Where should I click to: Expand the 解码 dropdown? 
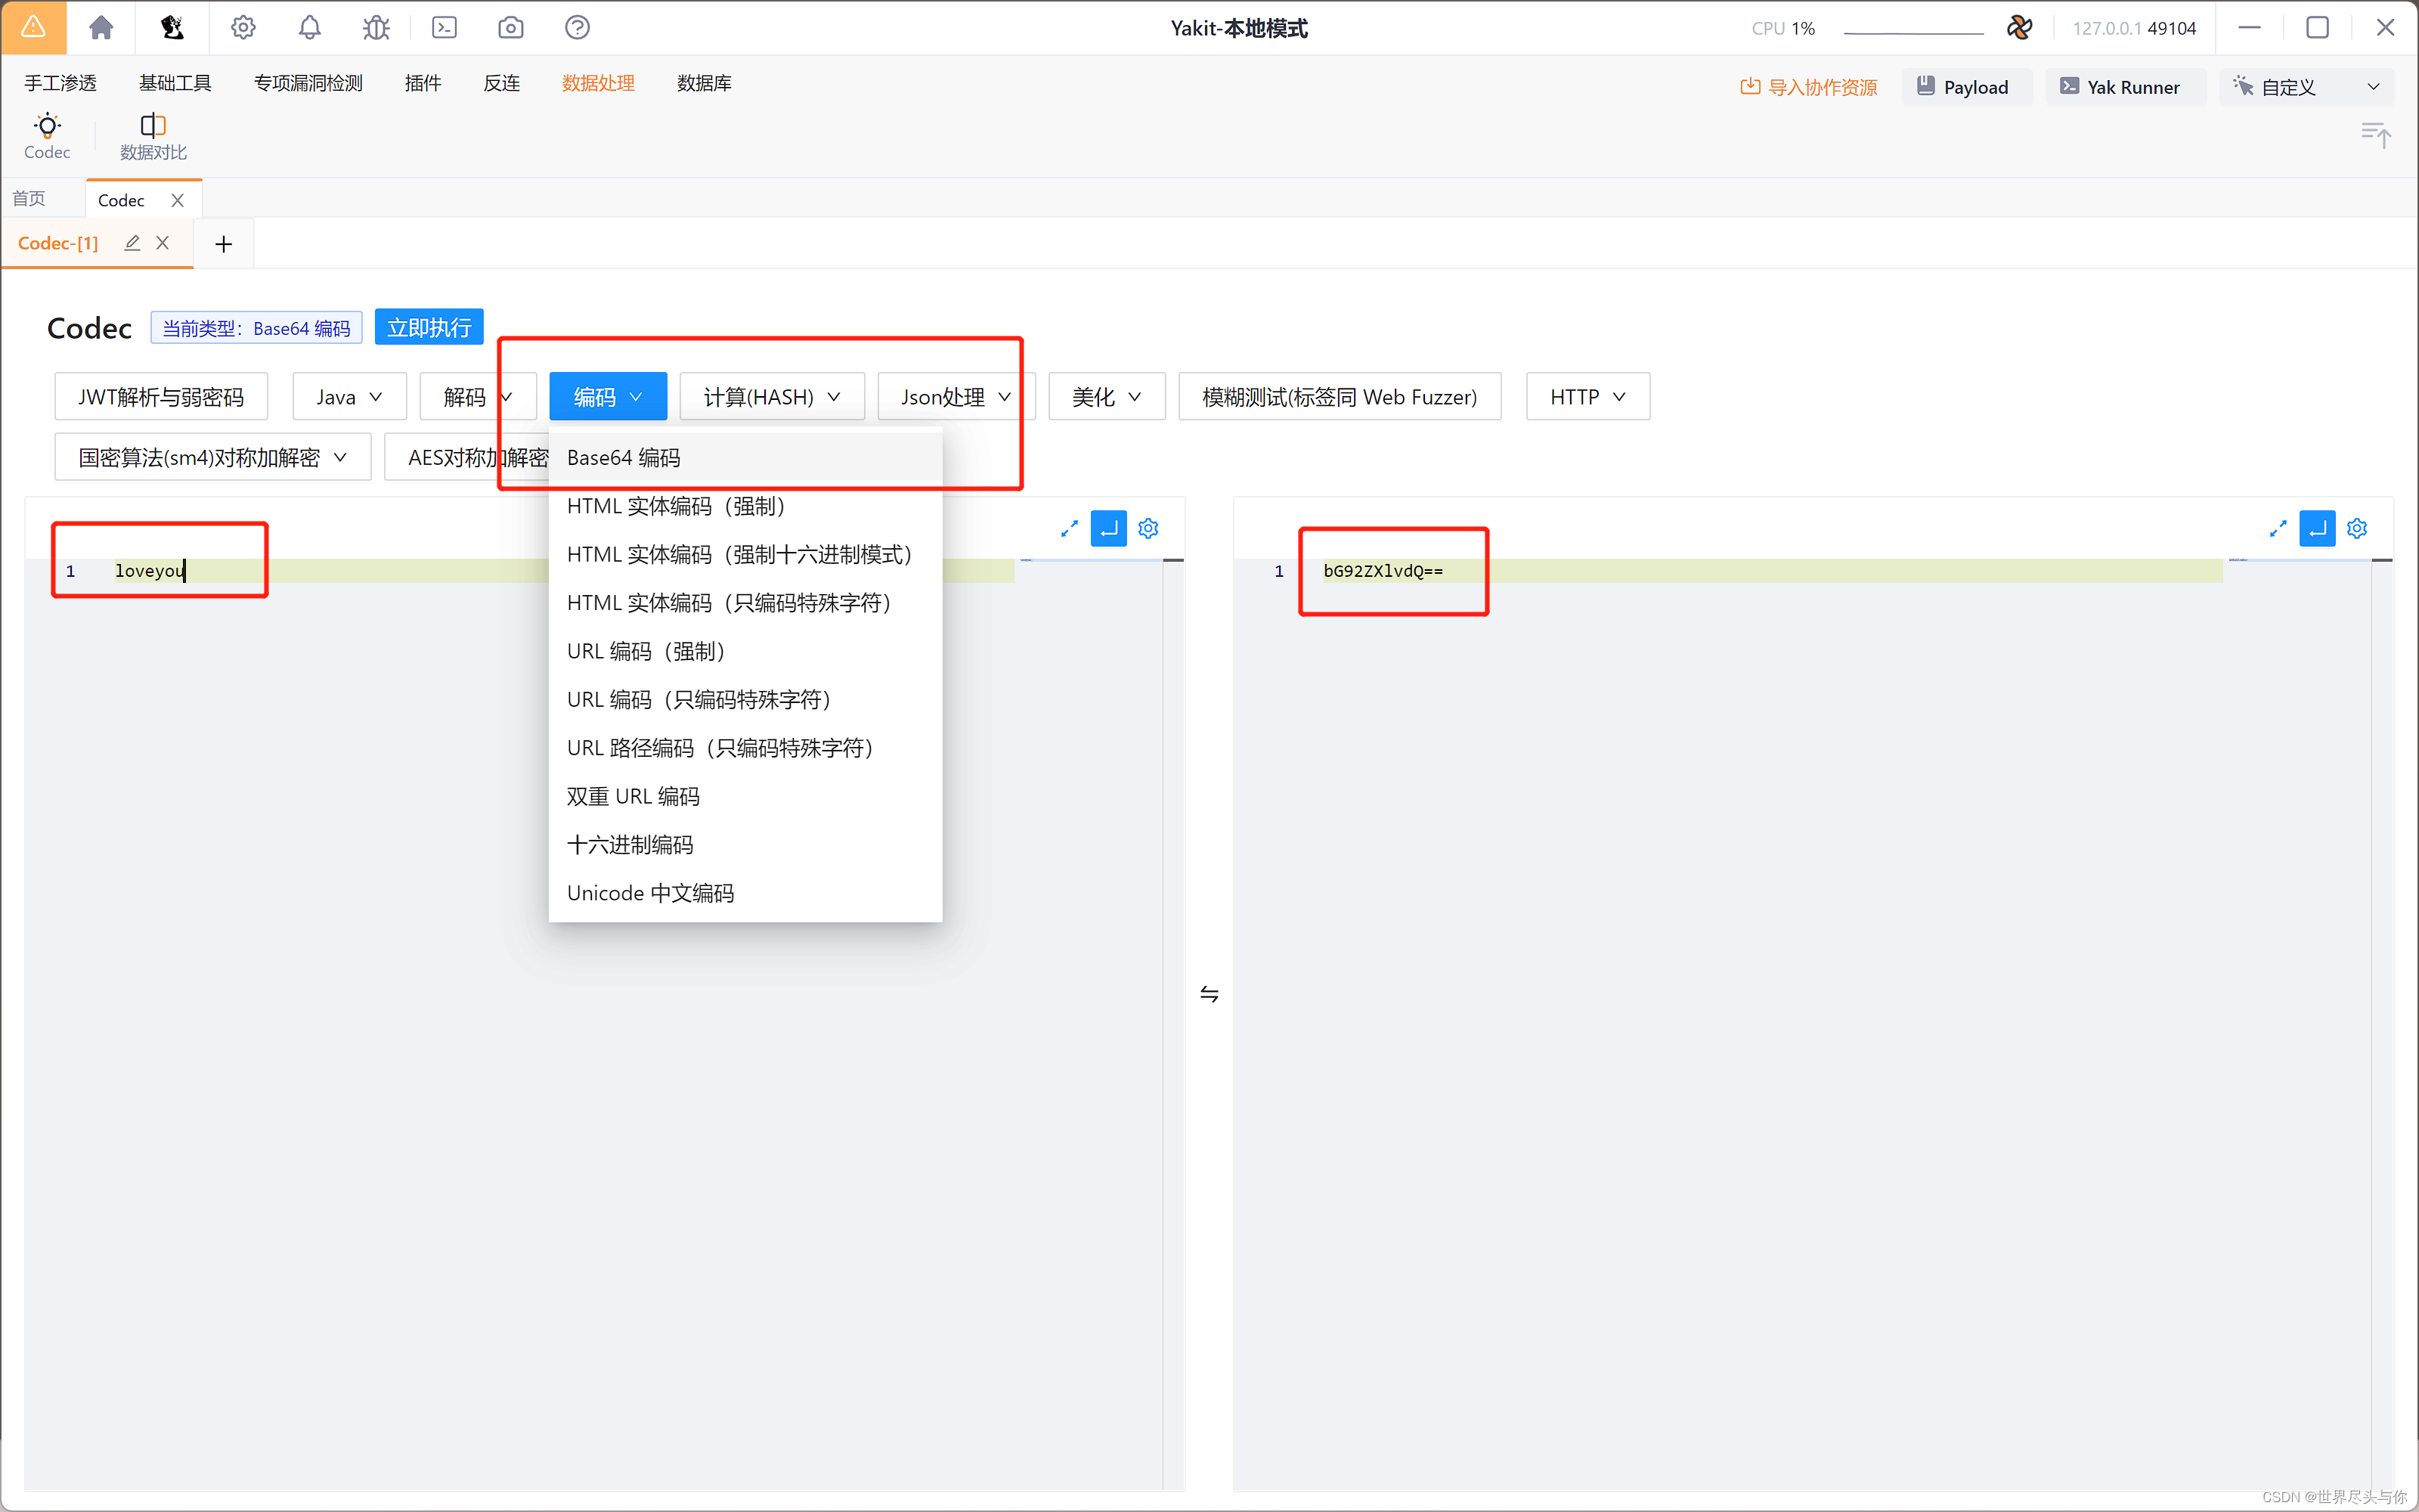click(478, 397)
